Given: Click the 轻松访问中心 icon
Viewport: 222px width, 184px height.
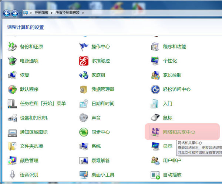Looking at the screenshot, I should [155, 89].
